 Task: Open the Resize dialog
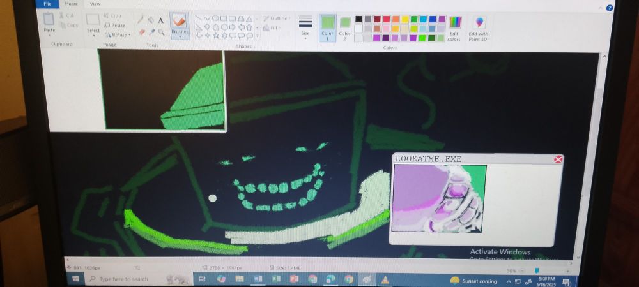point(115,26)
